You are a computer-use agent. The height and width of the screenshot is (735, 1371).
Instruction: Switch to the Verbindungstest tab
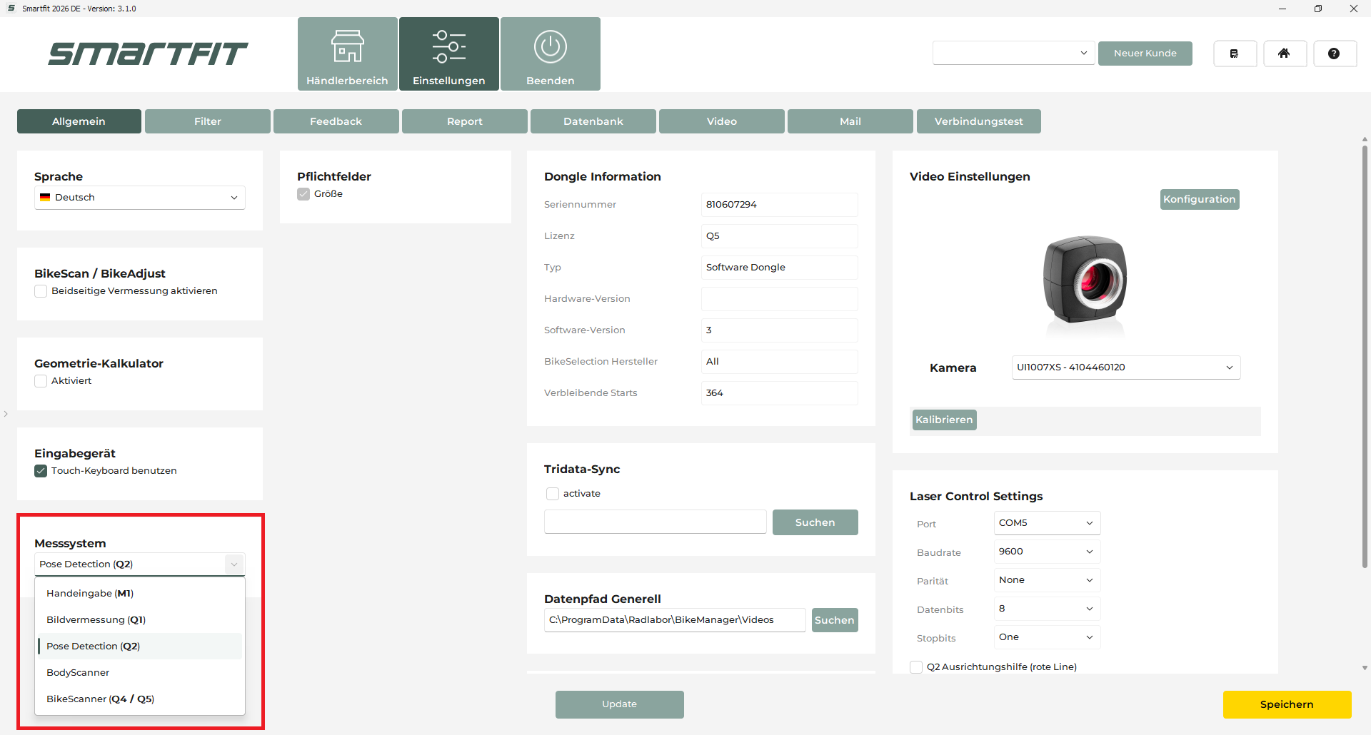pos(979,121)
